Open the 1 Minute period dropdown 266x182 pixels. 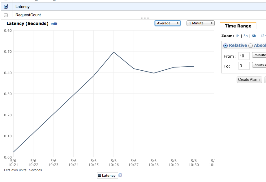(200, 23)
